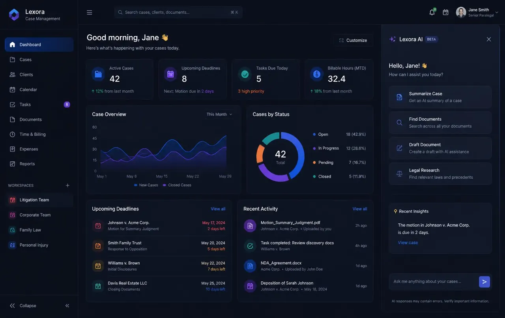This screenshot has height=318, width=505.
Task: Open Smith Family Trust deadline row
Action: click(x=159, y=246)
